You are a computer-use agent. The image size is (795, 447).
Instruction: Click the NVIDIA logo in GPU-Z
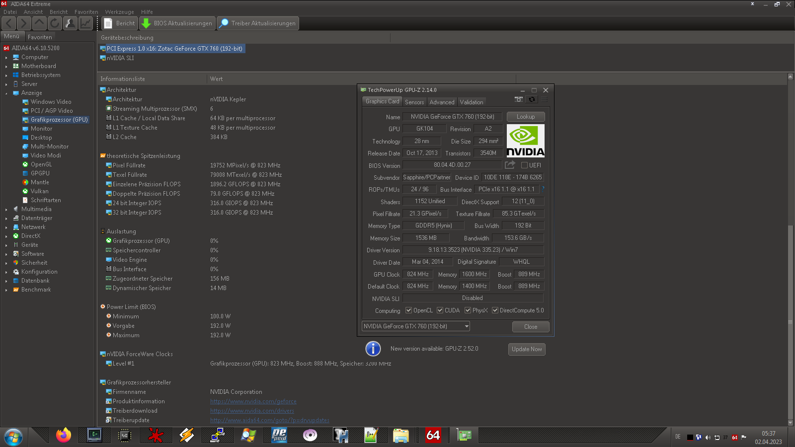(x=525, y=141)
